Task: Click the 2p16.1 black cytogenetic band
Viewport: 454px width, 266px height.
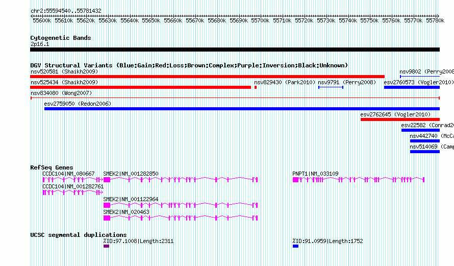Action: click(x=235, y=50)
